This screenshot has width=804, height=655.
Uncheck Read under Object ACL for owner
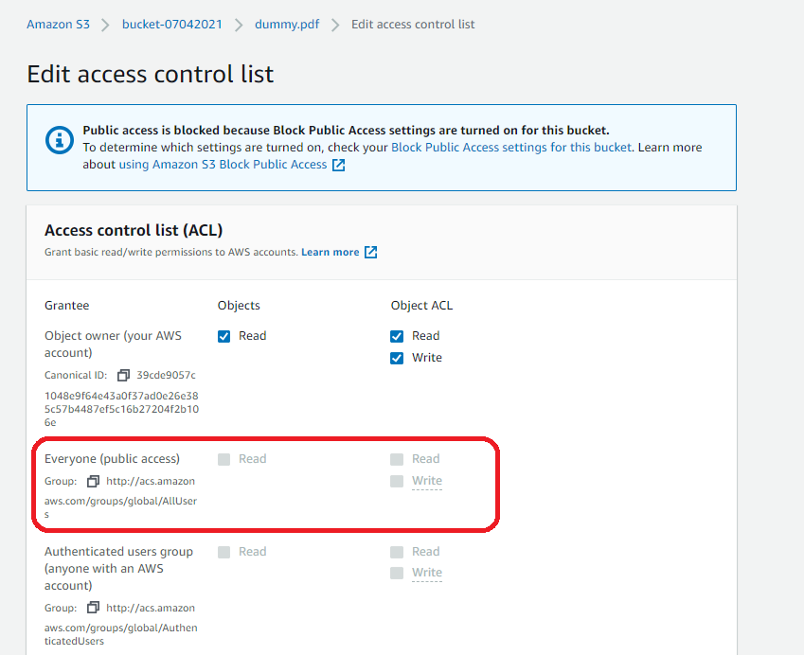397,335
